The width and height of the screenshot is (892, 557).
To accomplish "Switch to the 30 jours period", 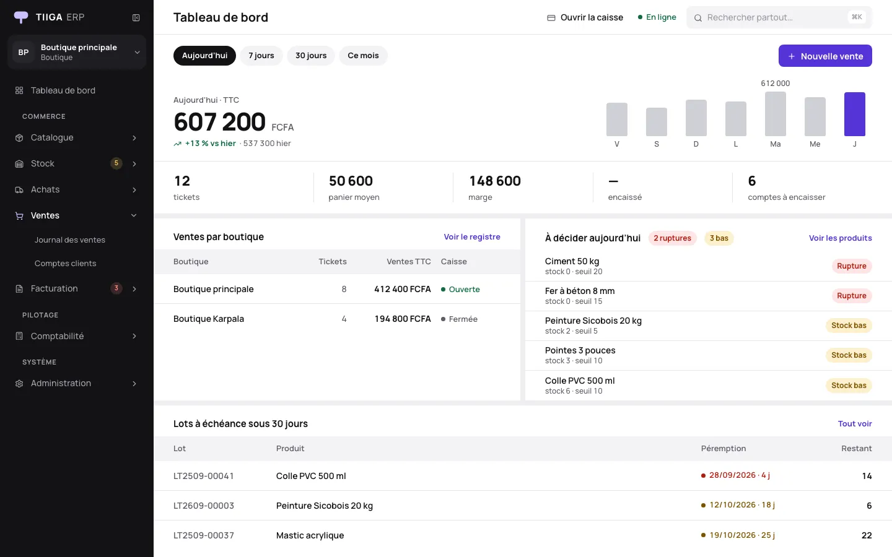I will pyautogui.click(x=311, y=56).
